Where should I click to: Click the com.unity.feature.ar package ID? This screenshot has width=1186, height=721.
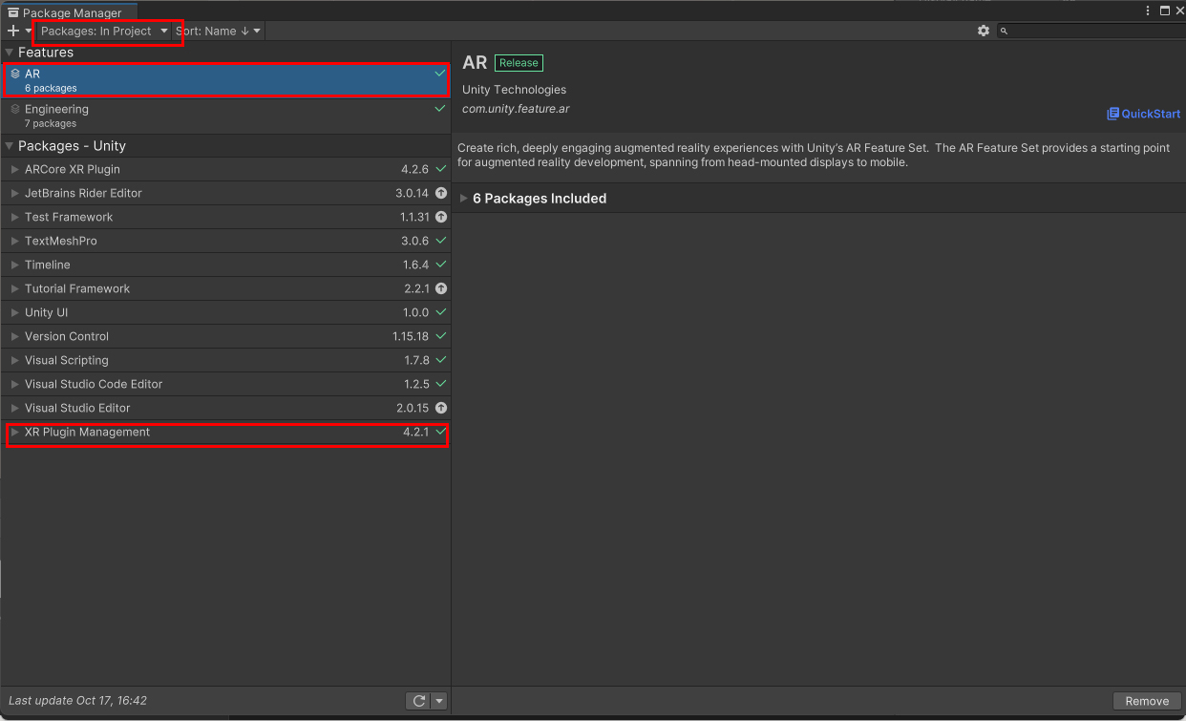516,109
